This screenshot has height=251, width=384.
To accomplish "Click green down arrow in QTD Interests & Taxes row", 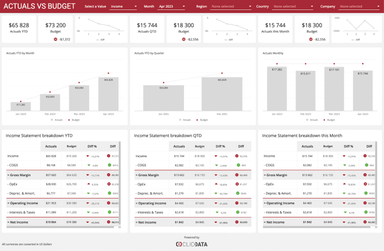I will point(216,212).
